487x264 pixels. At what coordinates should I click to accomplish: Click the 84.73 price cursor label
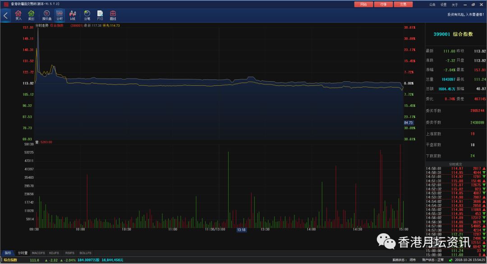click(x=409, y=123)
